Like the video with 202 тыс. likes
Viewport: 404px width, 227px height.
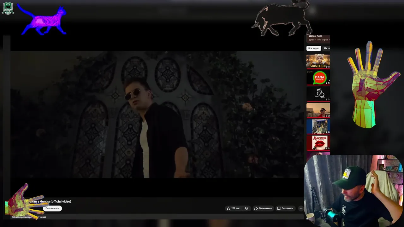(x=234, y=208)
